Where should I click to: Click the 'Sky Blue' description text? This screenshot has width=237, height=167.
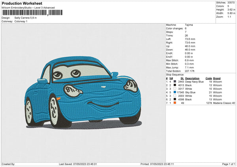[x=190, y=92]
